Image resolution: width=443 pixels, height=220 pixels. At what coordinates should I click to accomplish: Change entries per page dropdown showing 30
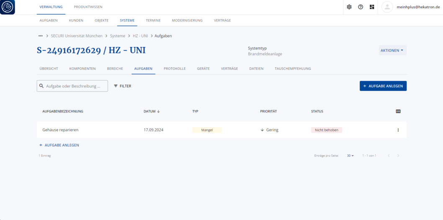350,156
